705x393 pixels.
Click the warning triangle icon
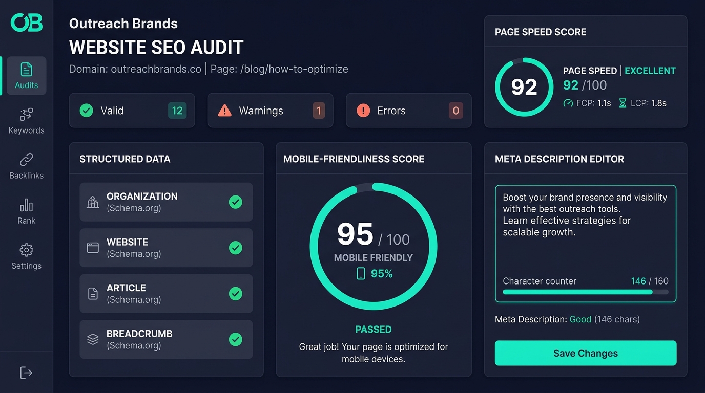click(224, 110)
